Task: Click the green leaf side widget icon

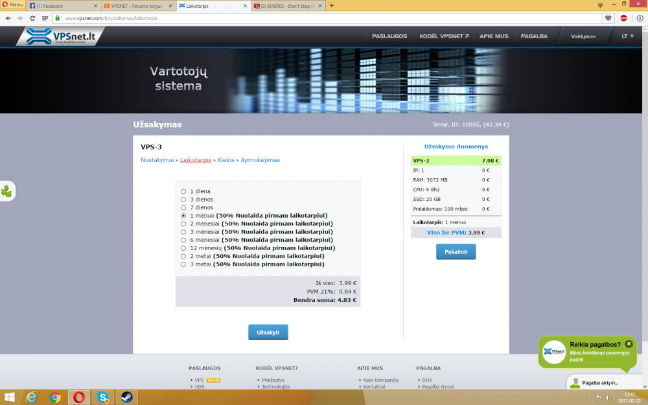Action: [6, 191]
